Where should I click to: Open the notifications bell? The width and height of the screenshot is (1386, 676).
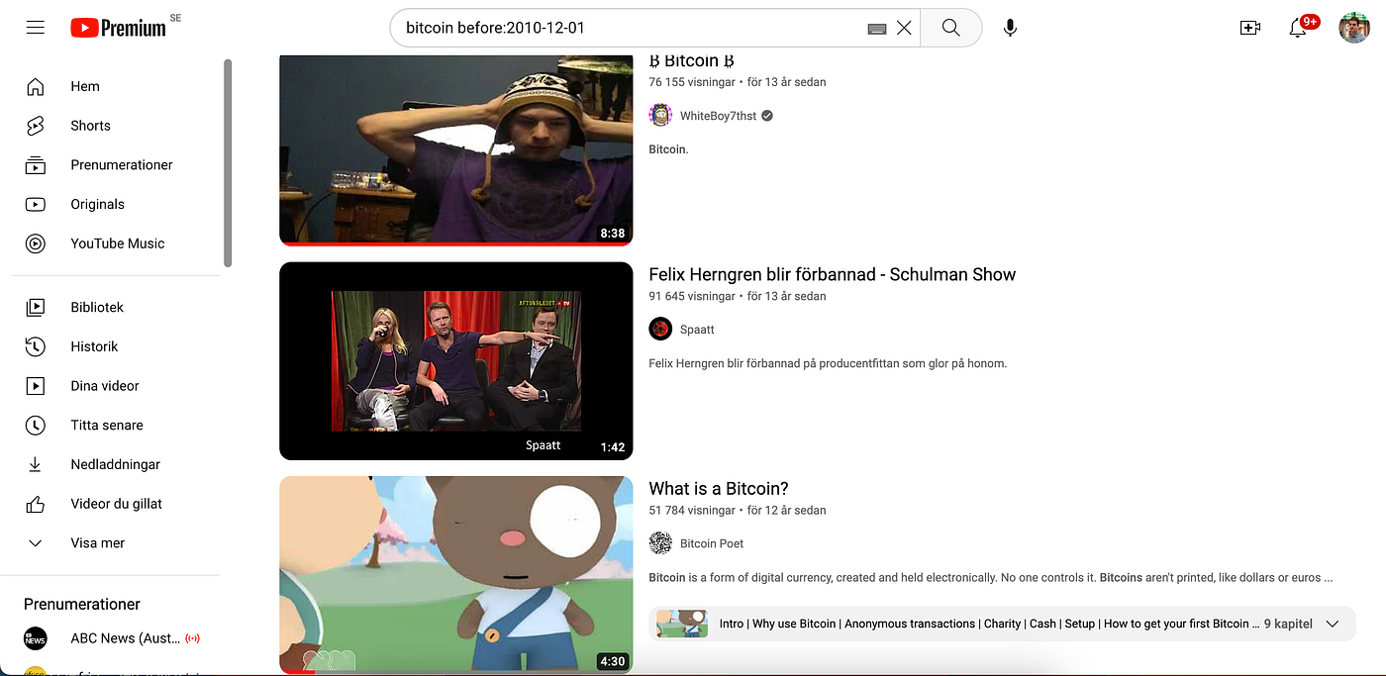click(x=1298, y=28)
